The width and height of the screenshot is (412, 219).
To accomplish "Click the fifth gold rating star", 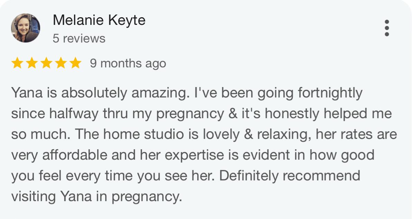I will pyautogui.click(x=75, y=64).
